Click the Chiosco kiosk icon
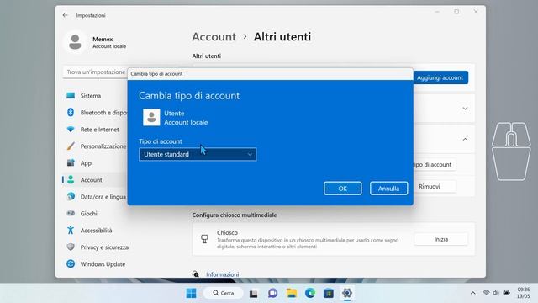Viewport: 538px width, 303px height. 204,239
